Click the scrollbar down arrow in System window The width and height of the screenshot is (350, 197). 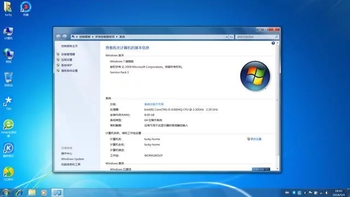coord(277,169)
